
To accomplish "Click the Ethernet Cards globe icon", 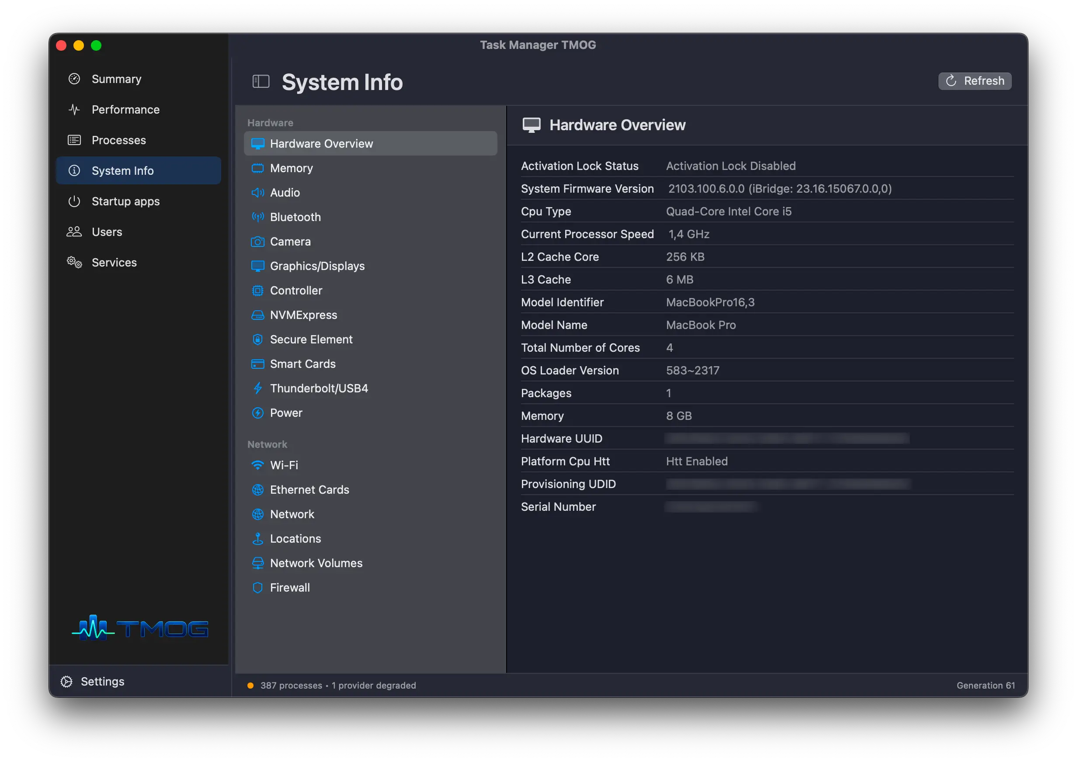I will click(x=257, y=489).
